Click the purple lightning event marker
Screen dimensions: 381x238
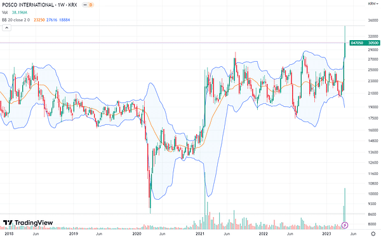coord(345,225)
